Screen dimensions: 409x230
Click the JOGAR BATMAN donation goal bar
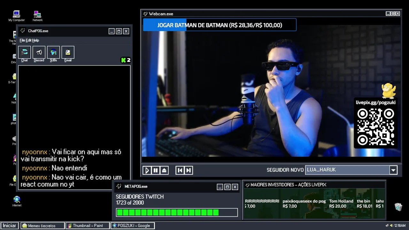pos(220,25)
